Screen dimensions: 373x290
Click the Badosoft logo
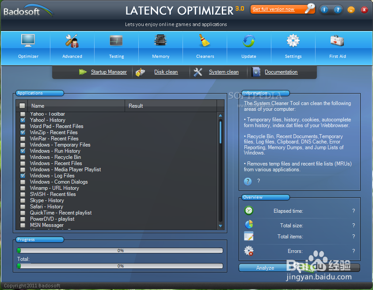click(28, 11)
